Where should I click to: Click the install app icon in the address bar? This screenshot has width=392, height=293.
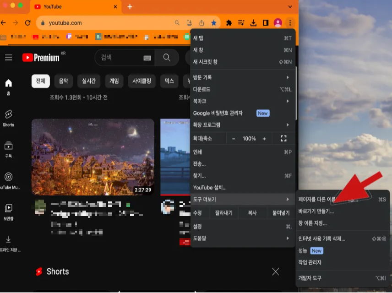click(189, 23)
